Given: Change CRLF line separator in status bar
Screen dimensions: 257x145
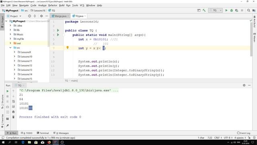Looking at the screenshot, I should (x=218, y=138).
